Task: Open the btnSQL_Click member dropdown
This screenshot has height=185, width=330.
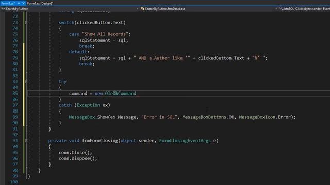Action: (x=305, y=9)
